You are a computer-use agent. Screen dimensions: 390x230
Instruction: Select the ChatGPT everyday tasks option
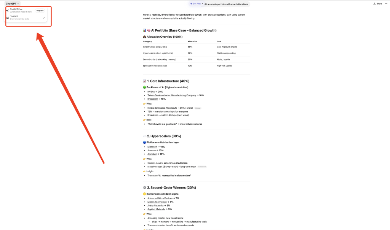tap(26, 17)
